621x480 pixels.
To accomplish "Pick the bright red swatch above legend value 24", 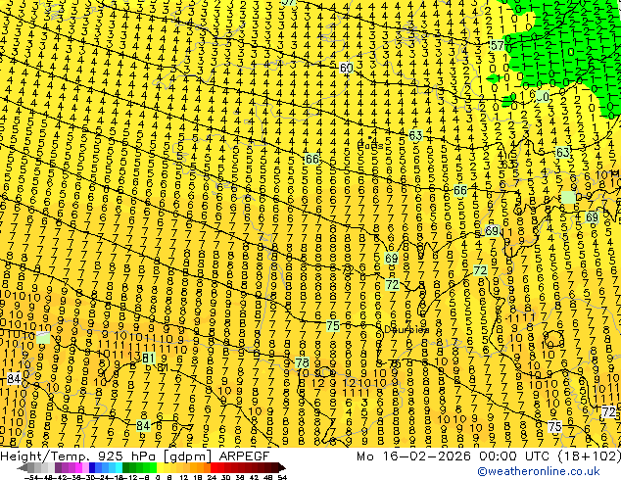I will click(x=214, y=467).
